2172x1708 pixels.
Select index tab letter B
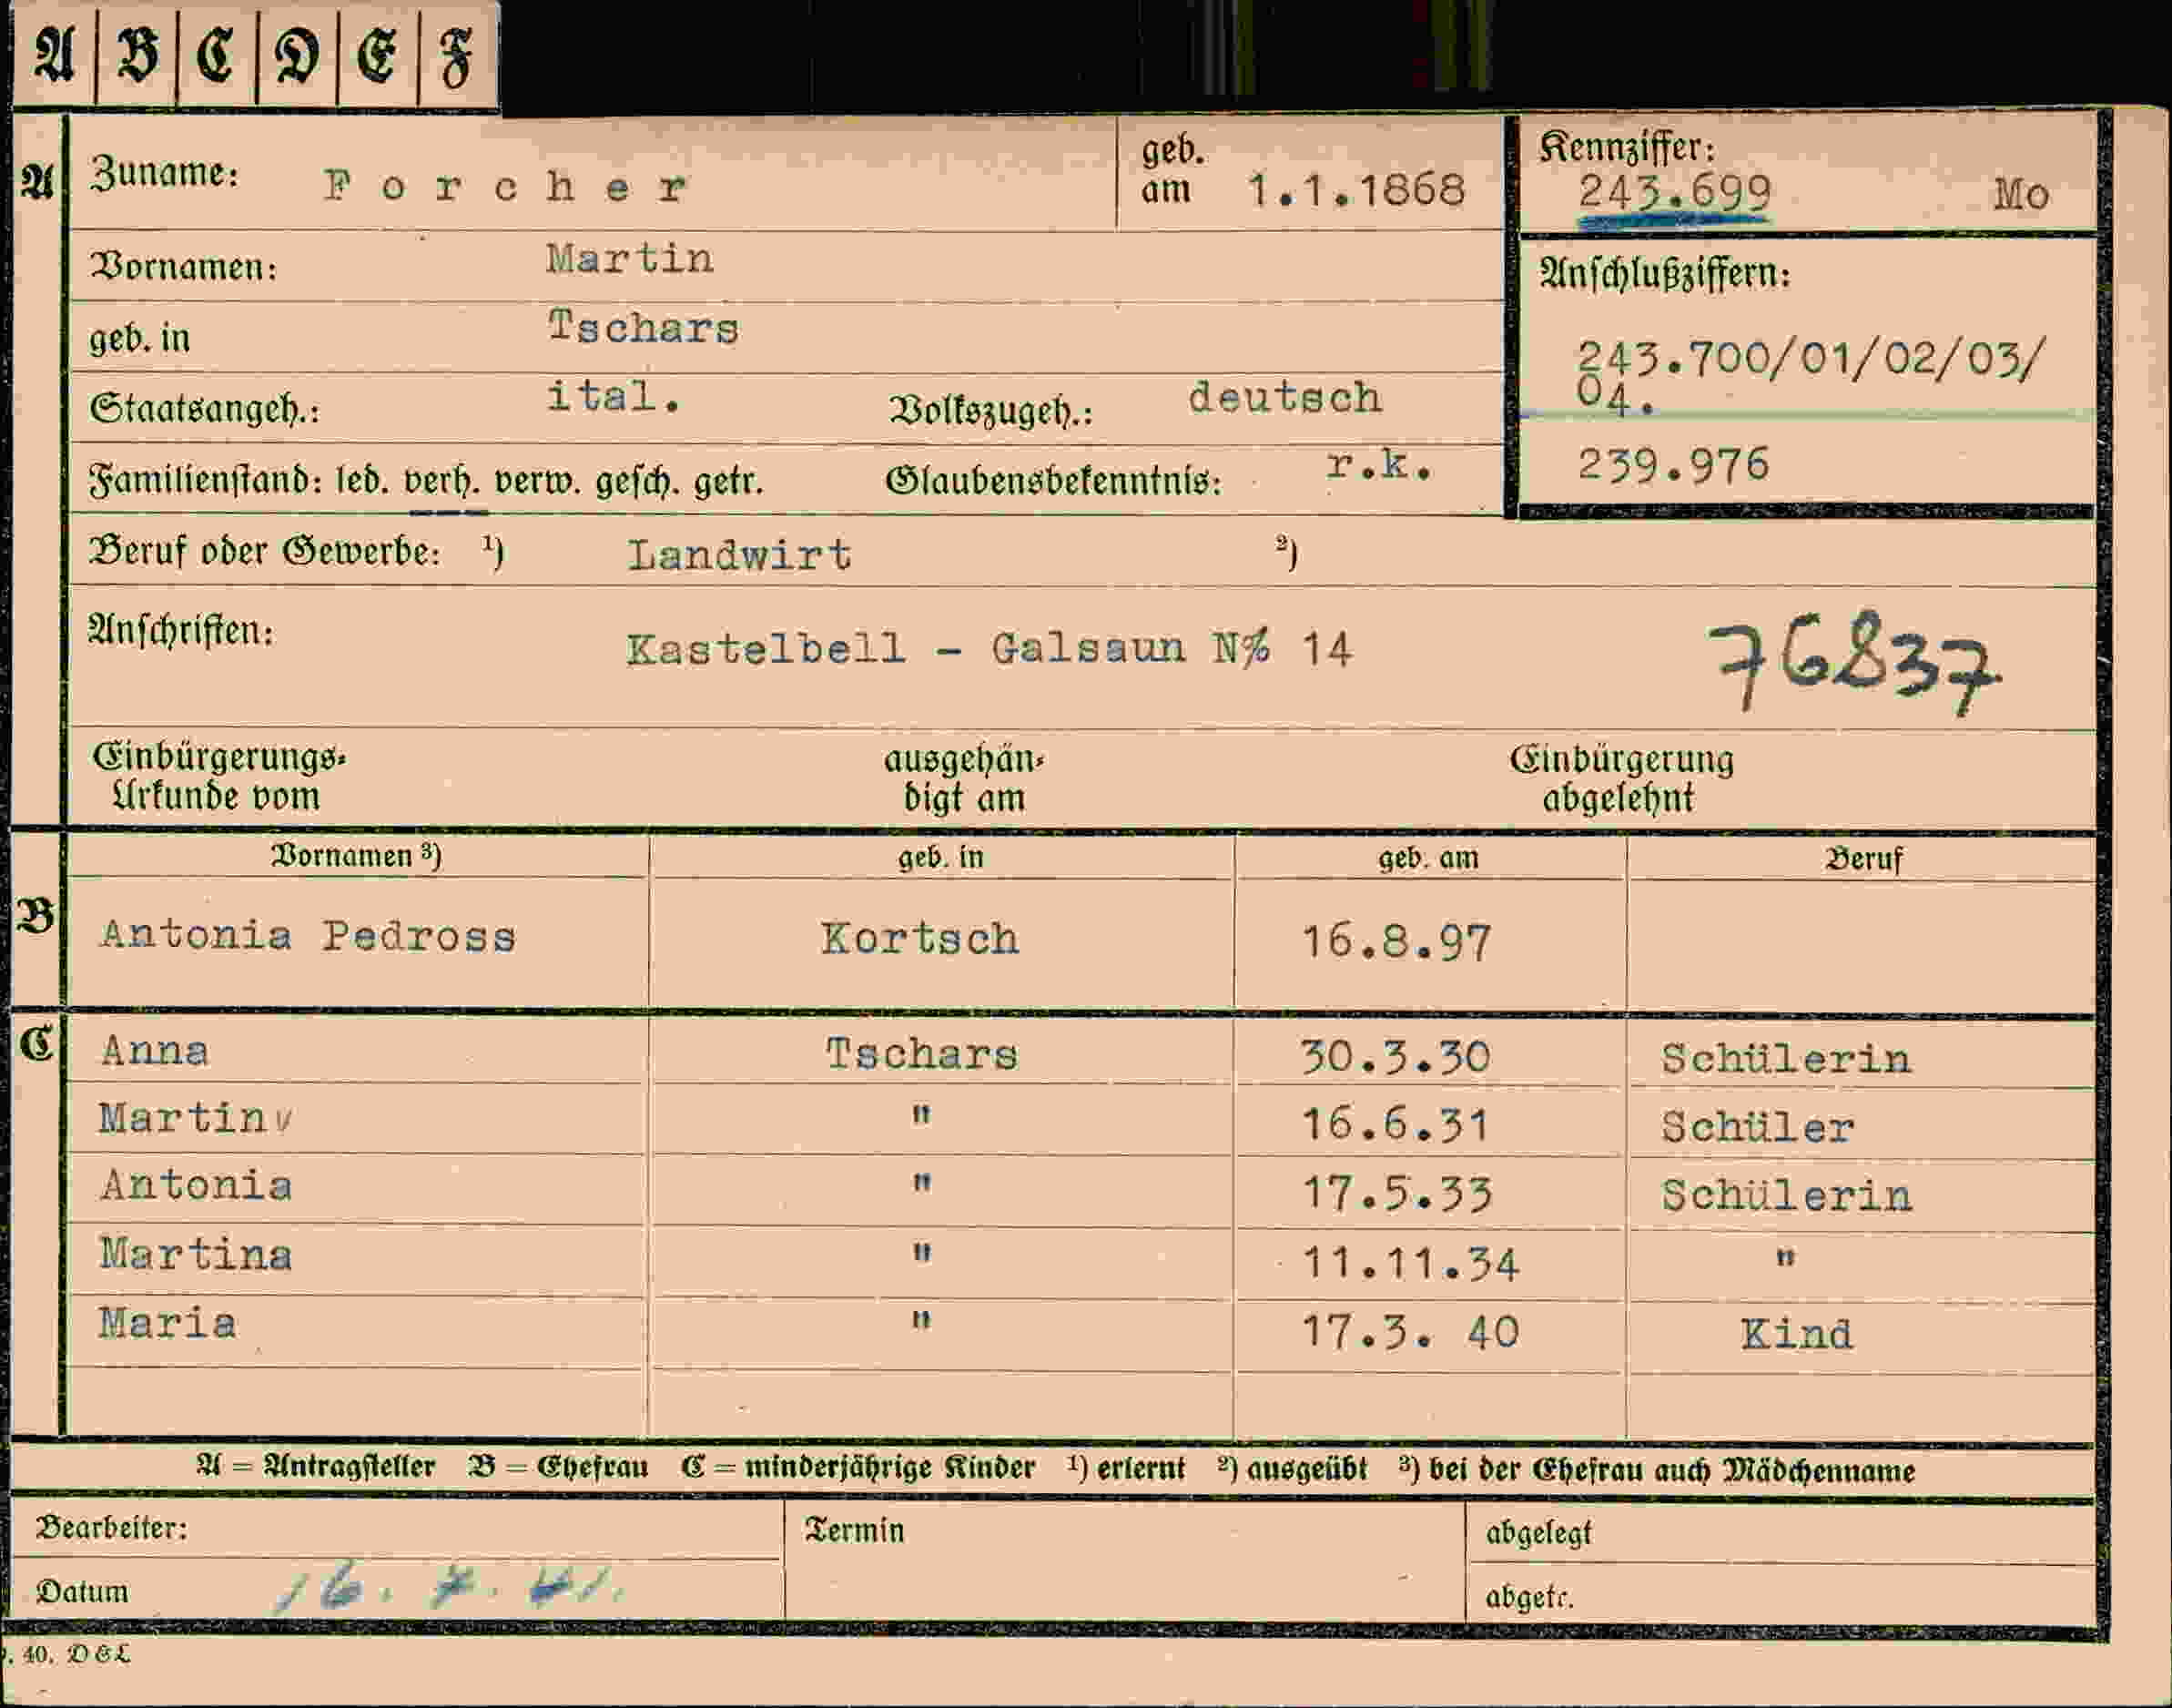137,54
